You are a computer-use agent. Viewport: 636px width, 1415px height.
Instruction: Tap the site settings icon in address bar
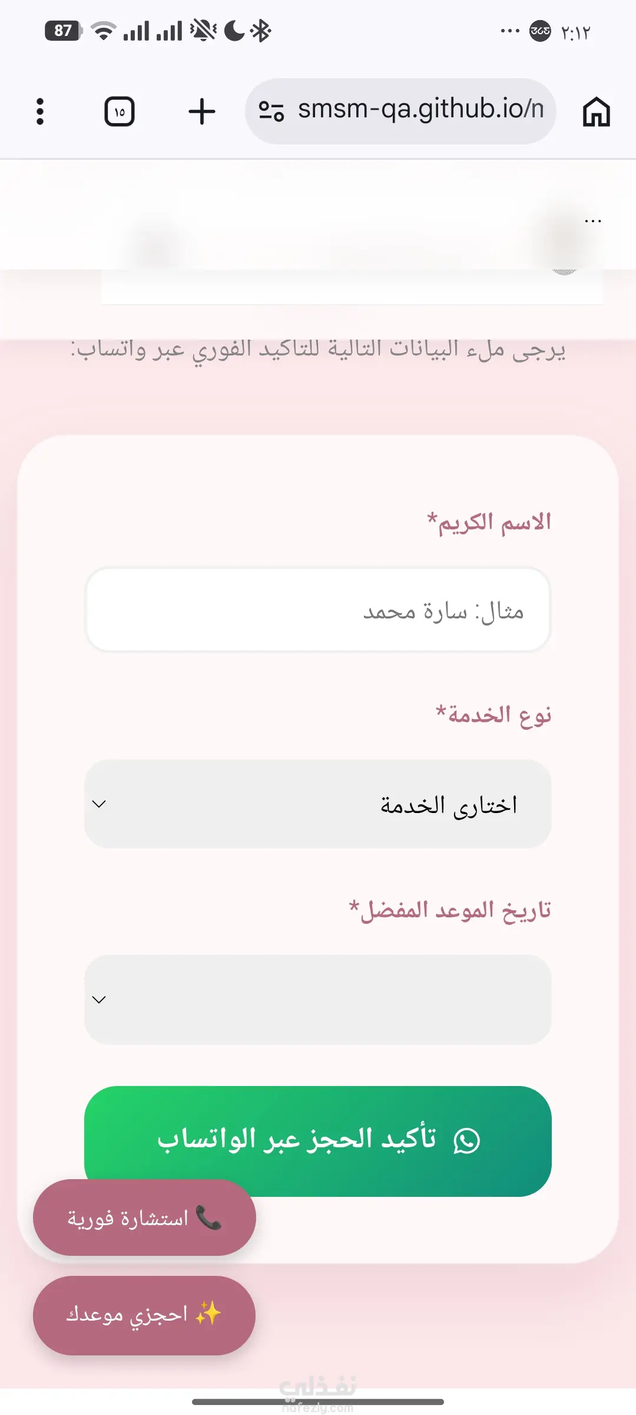[x=271, y=111]
